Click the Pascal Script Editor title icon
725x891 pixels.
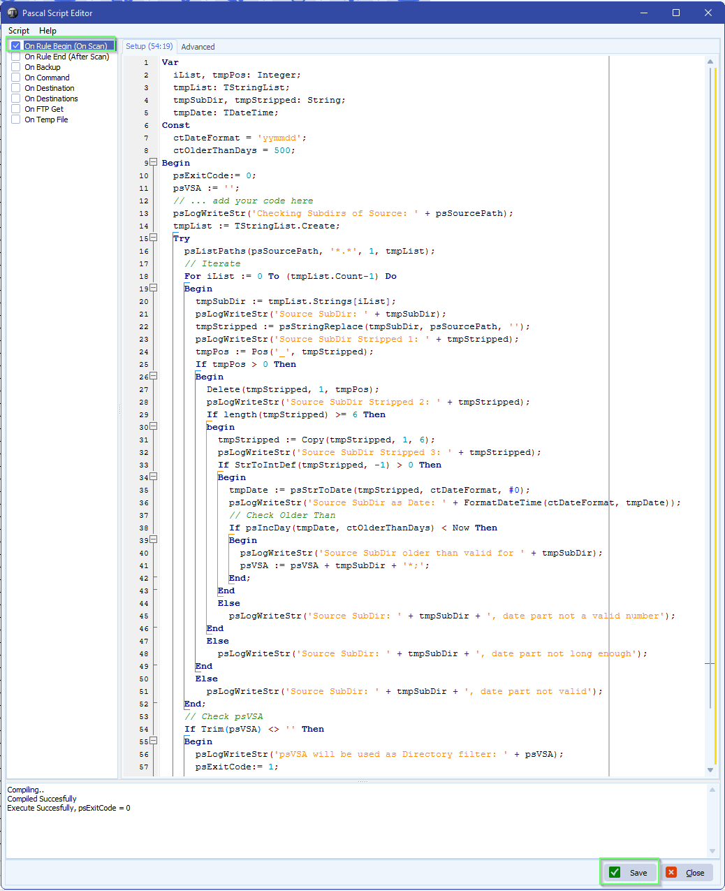point(13,13)
